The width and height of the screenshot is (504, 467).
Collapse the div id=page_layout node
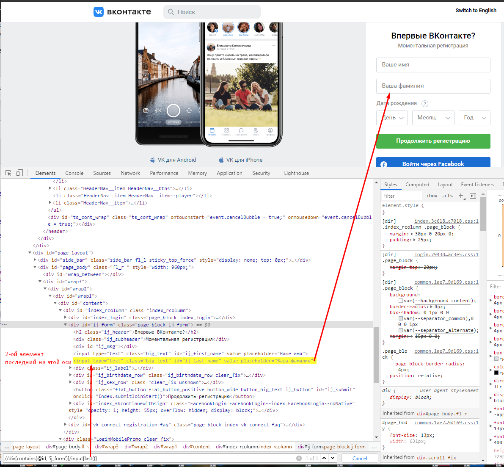point(30,253)
